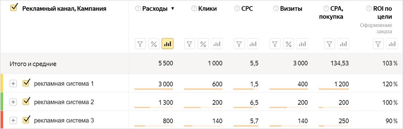Open filter under Визиты column
Screen dimensions: 403x129
pos(275,44)
